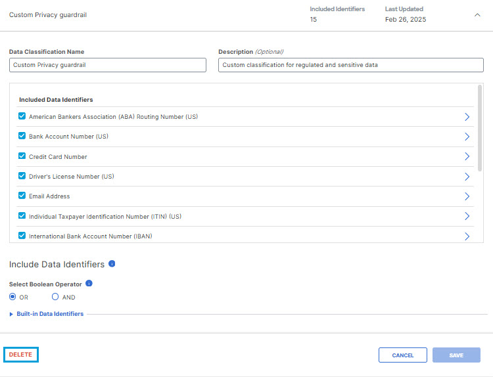Open details arrow for Driver's License Number
Viewport: 493px width, 377px height.
click(x=467, y=177)
